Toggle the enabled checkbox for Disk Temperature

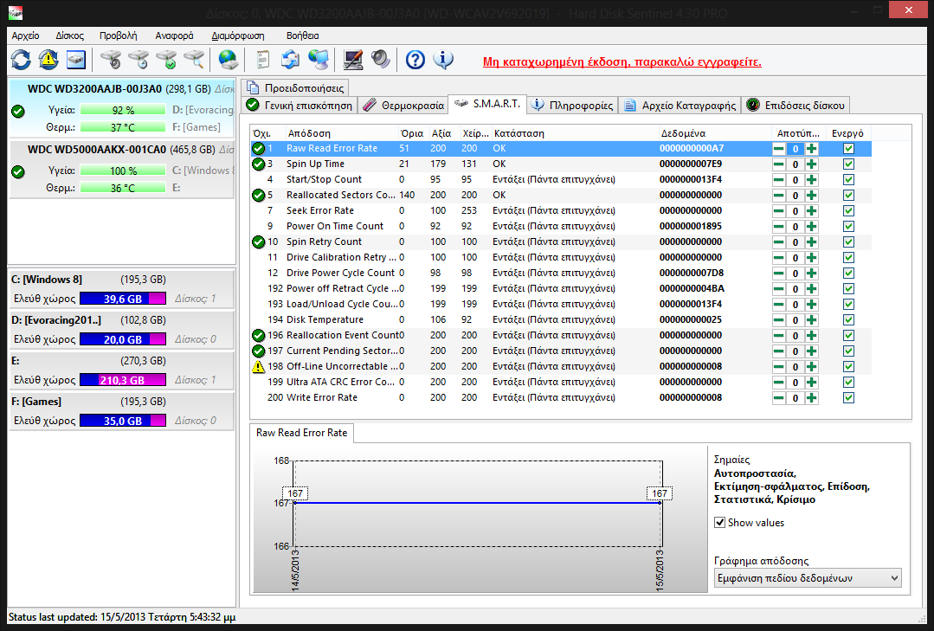pyautogui.click(x=849, y=320)
